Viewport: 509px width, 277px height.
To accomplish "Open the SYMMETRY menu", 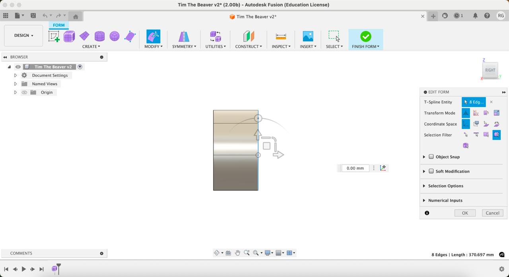I will point(184,47).
